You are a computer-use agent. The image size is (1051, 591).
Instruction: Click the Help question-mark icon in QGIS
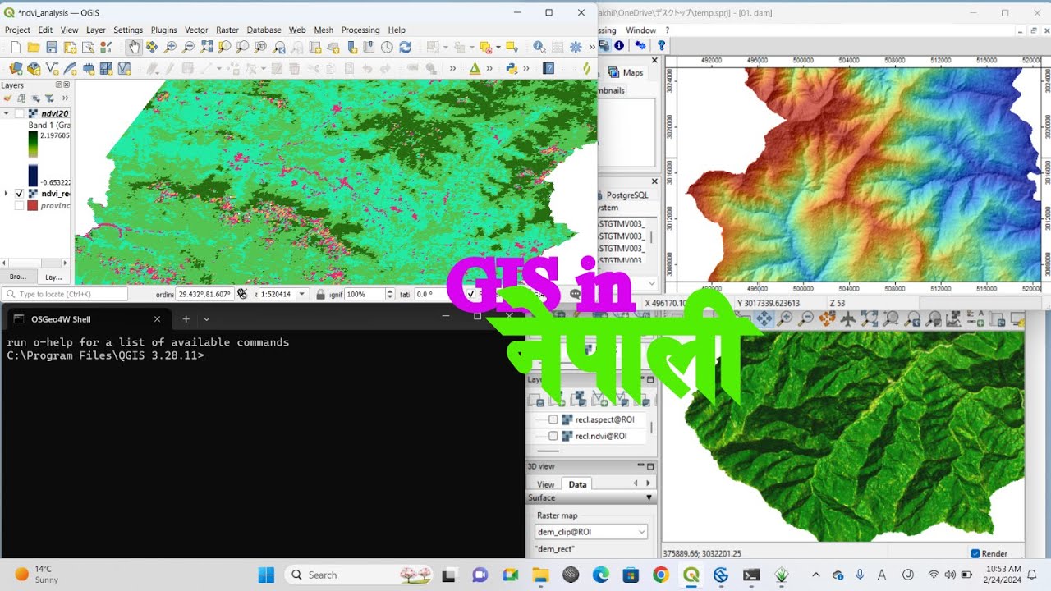click(x=549, y=69)
